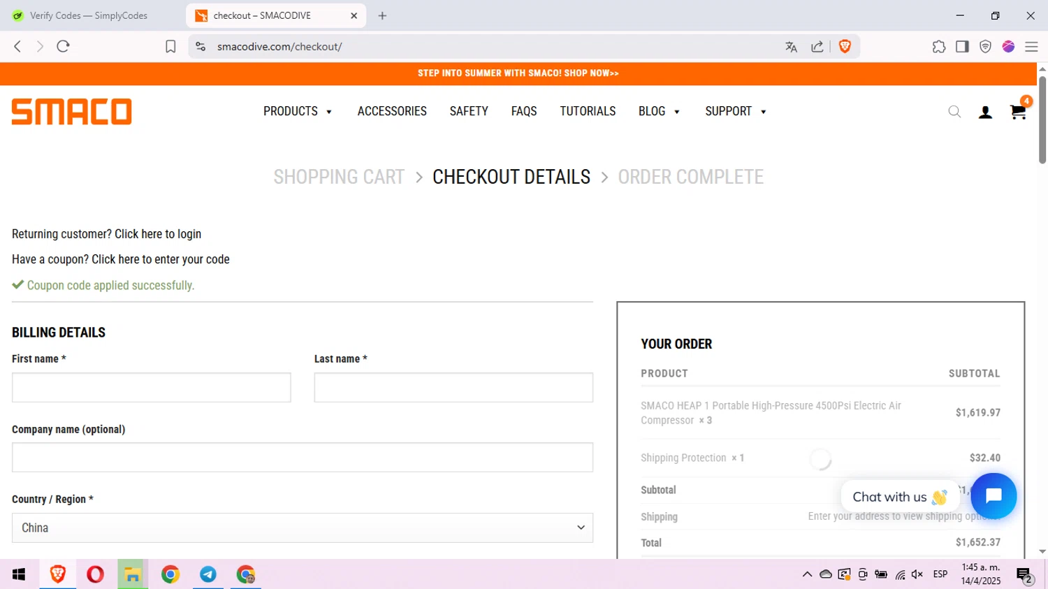This screenshot has height=589, width=1048.
Task: Click the page vertical scrollbar
Action: [x=1042, y=119]
